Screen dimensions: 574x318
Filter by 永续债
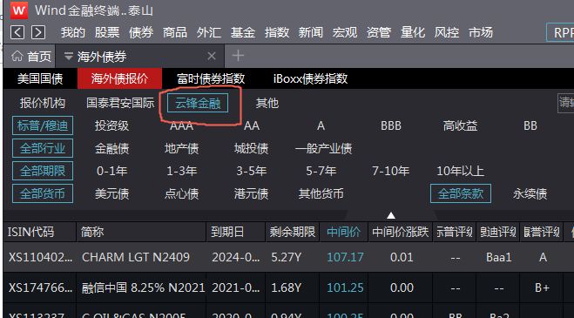point(530,193)
